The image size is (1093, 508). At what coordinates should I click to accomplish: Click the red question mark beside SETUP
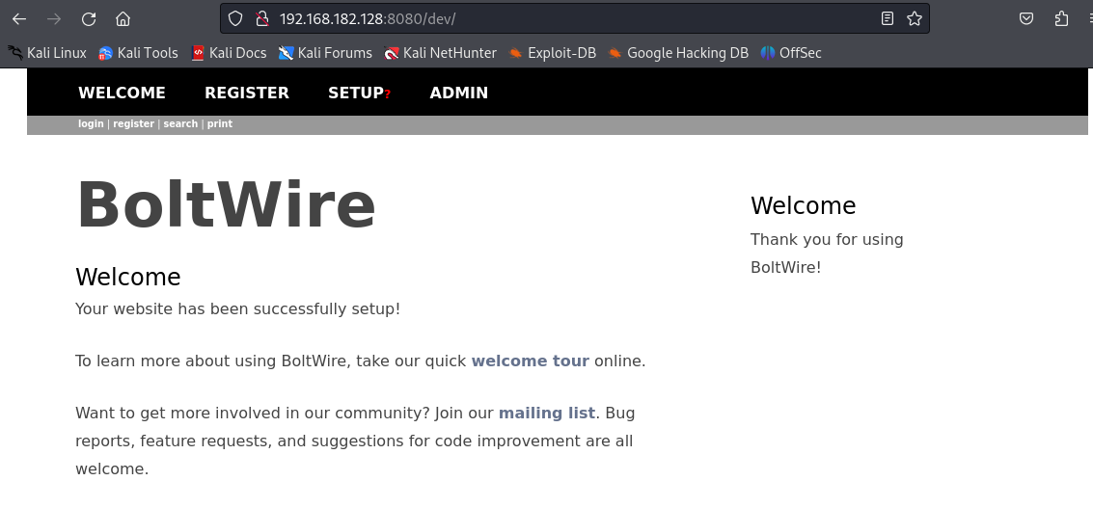click(x=388, y=94)
